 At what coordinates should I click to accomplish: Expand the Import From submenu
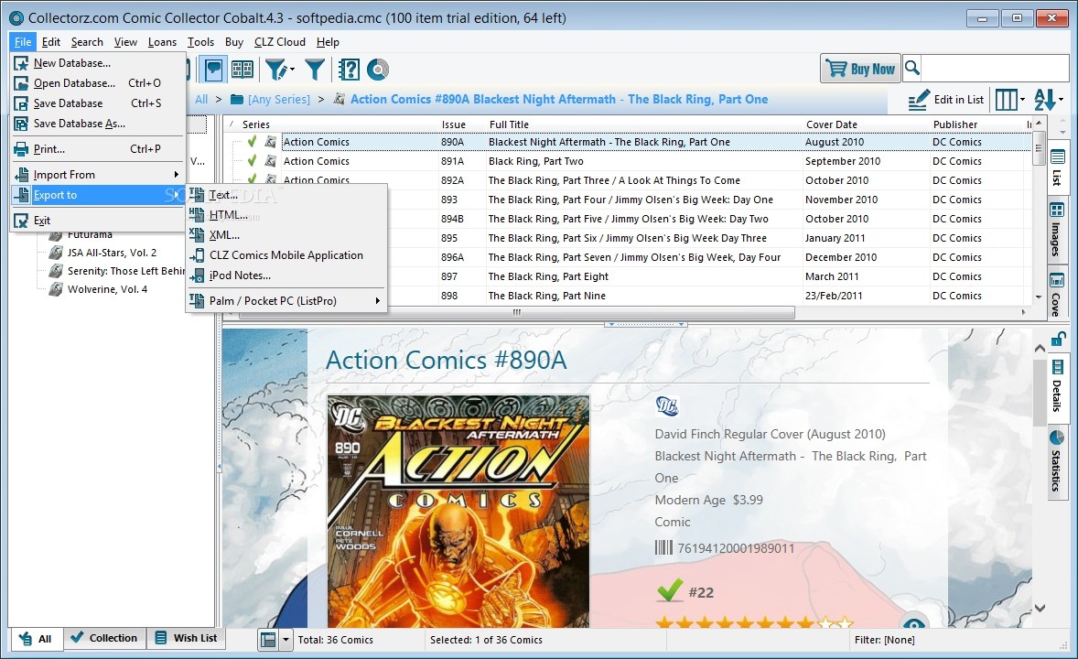pos(177,175)
